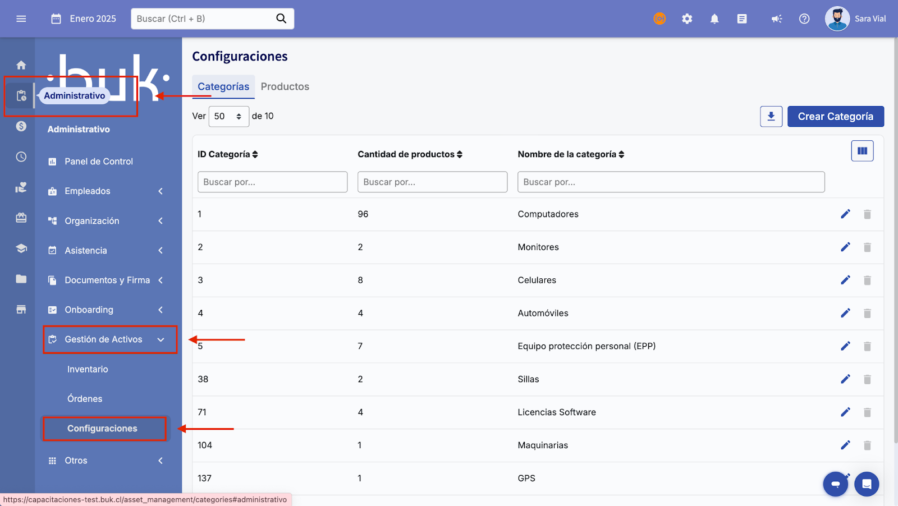The height and width of the screenshot is (506, 898).
Task: Open the column visibility selector icon
Action: [x=862, y=151]
